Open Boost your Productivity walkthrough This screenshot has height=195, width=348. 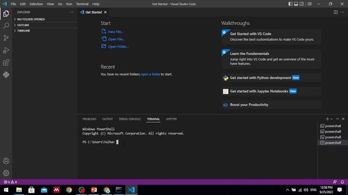271,105
